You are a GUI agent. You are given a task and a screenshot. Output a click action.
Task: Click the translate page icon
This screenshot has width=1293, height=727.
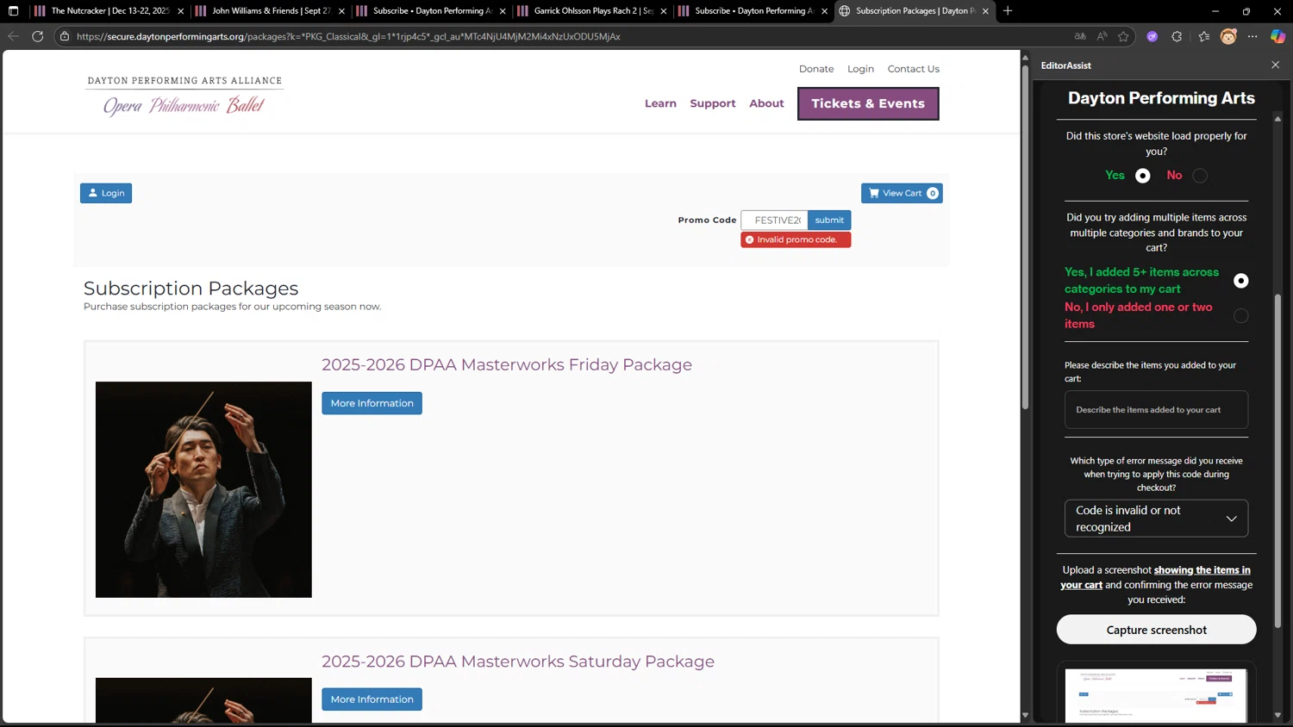(1080, 36)
